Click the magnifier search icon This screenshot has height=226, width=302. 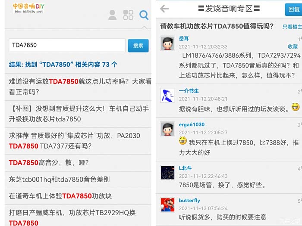click(144, 15)
